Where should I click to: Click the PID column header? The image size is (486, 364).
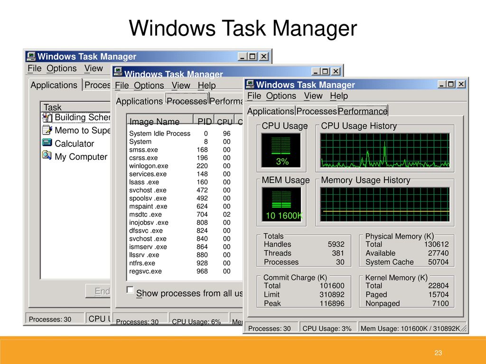tap(204, 120)
